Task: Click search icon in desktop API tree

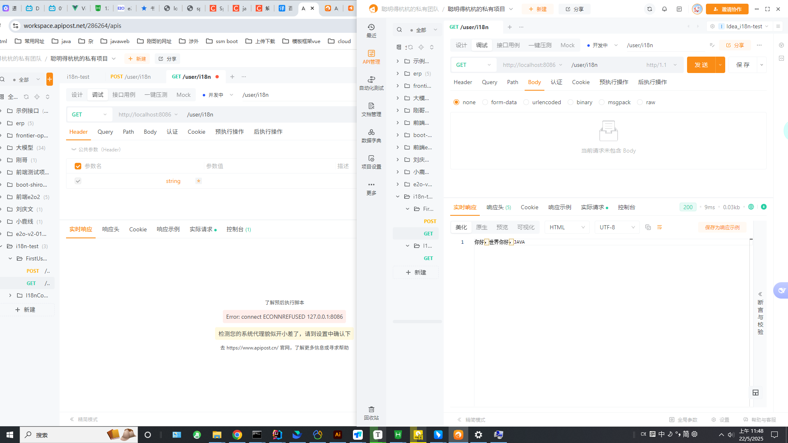Action: 399,30
